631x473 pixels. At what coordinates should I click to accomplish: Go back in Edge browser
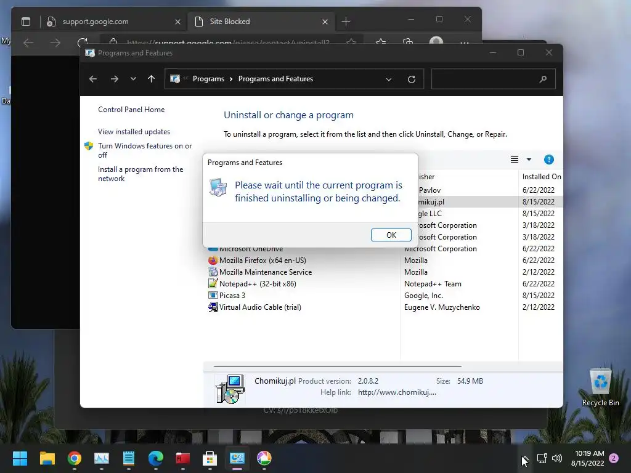(x=28, y=42)
